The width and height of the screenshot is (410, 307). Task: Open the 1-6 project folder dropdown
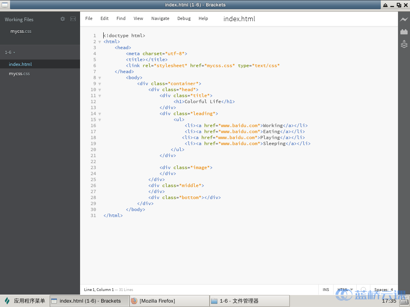click(x=10, y=52)
